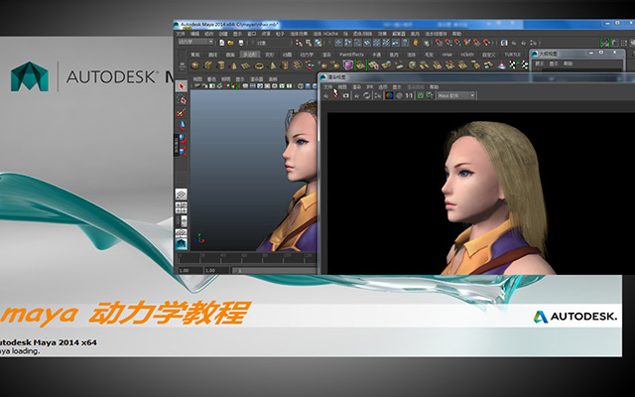Click the PaintEffects shelf tab
Viewport: 635px width, 397px height.
point(351,55)
